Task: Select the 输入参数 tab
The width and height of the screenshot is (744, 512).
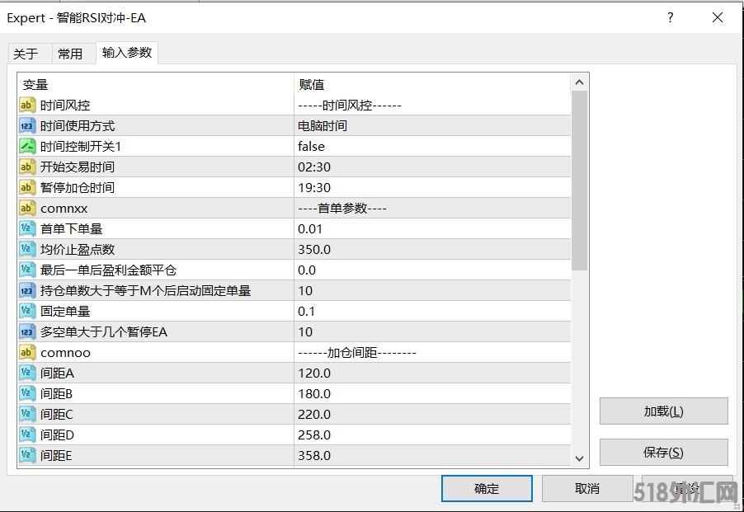Action: (x=127, y=52)
